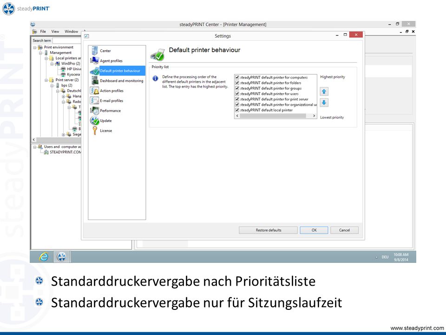Collapse the bps (2) tree node

(x=52, y=86)
